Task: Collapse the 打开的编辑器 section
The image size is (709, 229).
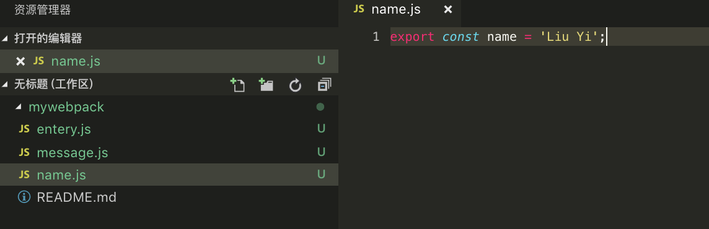Action: point(5,39)
